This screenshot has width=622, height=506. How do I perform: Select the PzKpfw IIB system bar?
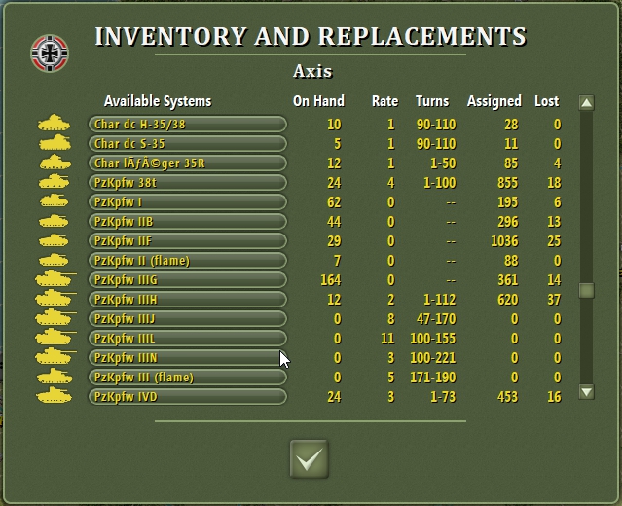(187, 221)
